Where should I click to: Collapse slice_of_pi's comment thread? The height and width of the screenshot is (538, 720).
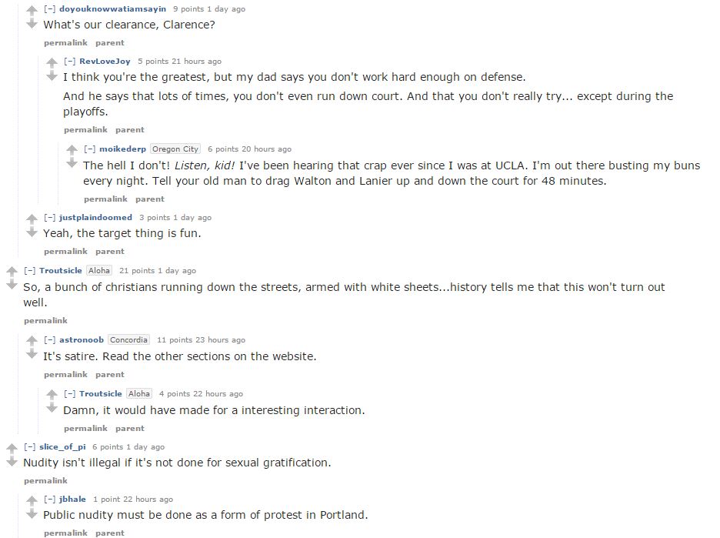tap(30, 446)
